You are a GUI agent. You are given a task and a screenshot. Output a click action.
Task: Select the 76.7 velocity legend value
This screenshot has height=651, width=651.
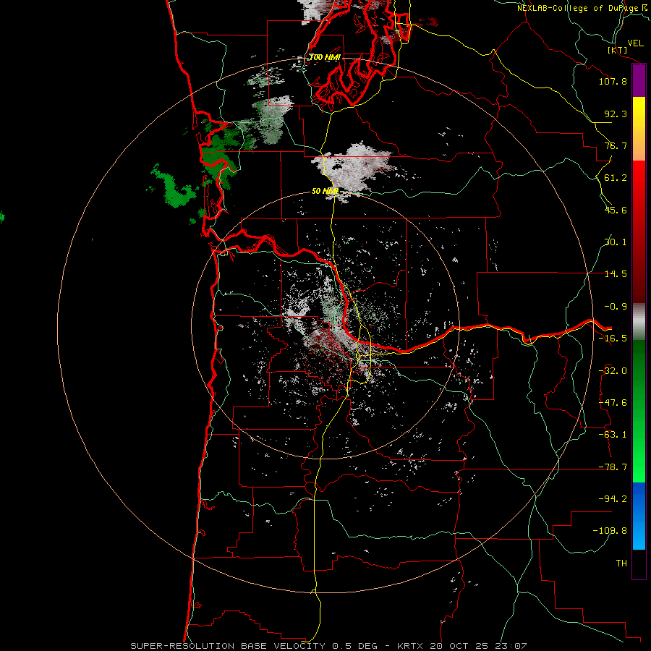616,145
